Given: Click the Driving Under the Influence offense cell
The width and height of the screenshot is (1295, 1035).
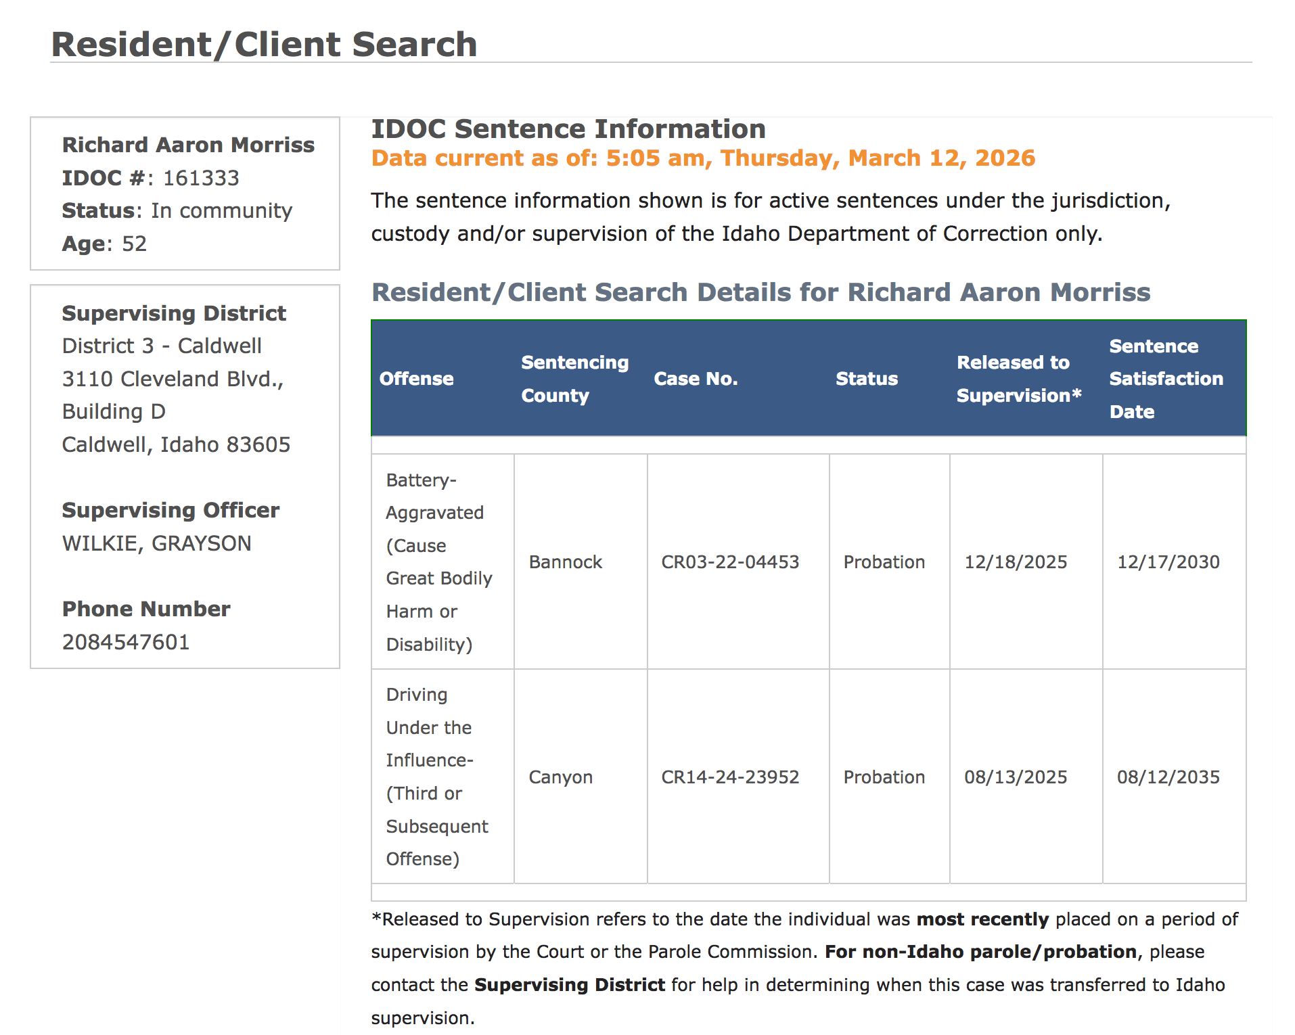Looking at the screenshot, I should point(436,777).
